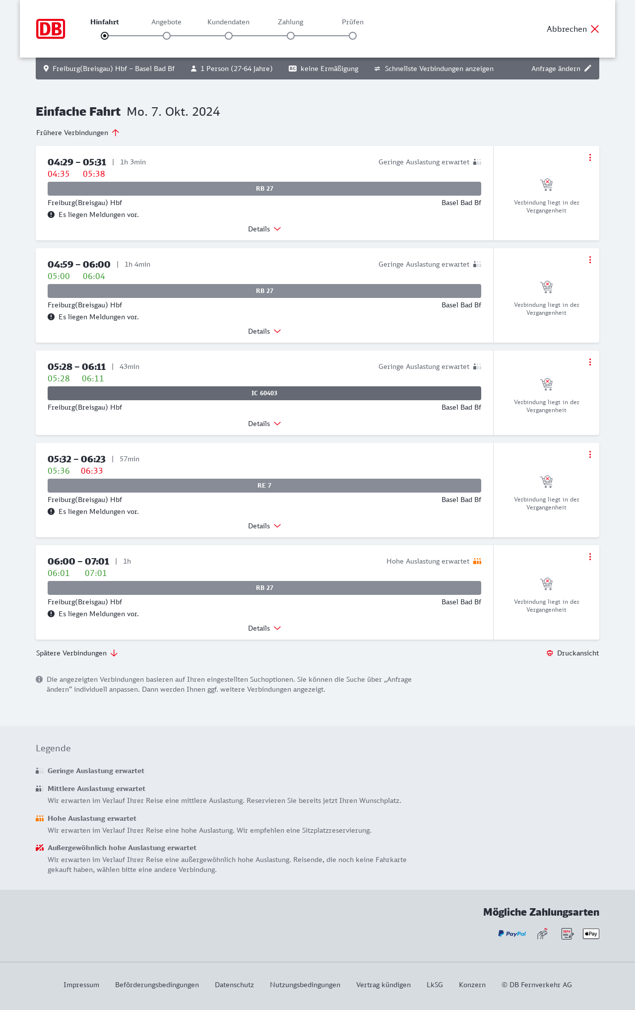Expand Details of the RE 7 connection
Viewport: 635px width, 1010px height.
(x=264, y=526)
